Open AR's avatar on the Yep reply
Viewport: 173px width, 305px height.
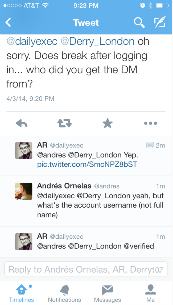pyautogui.click(x=24, y=151)
